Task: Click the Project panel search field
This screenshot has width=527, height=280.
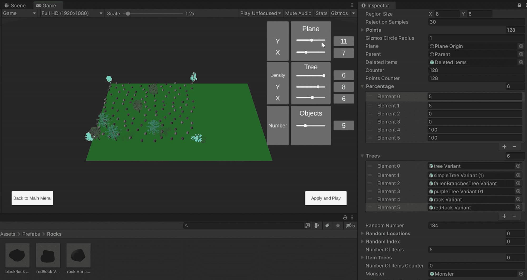Action: tap(244, 226)
